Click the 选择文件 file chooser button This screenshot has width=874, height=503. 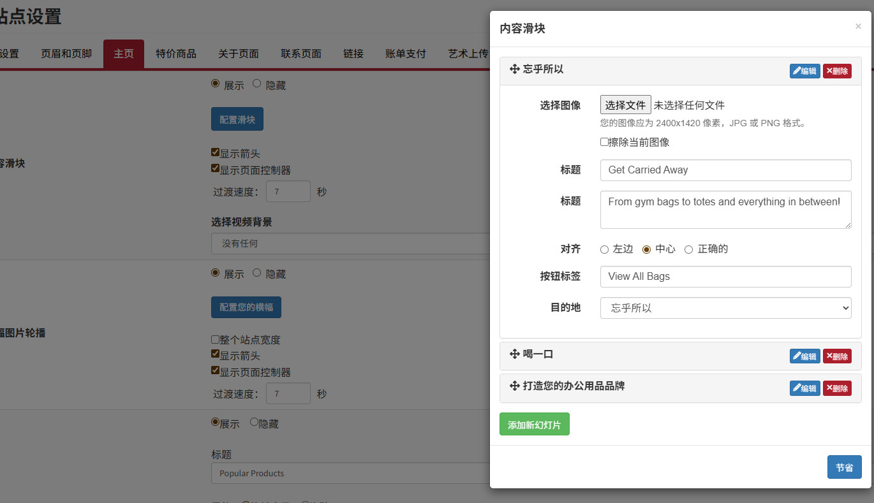pyautogui.click(x=625, y=105)
